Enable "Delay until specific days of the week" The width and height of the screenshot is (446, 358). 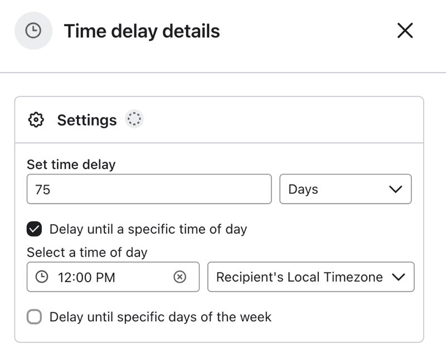34,316
